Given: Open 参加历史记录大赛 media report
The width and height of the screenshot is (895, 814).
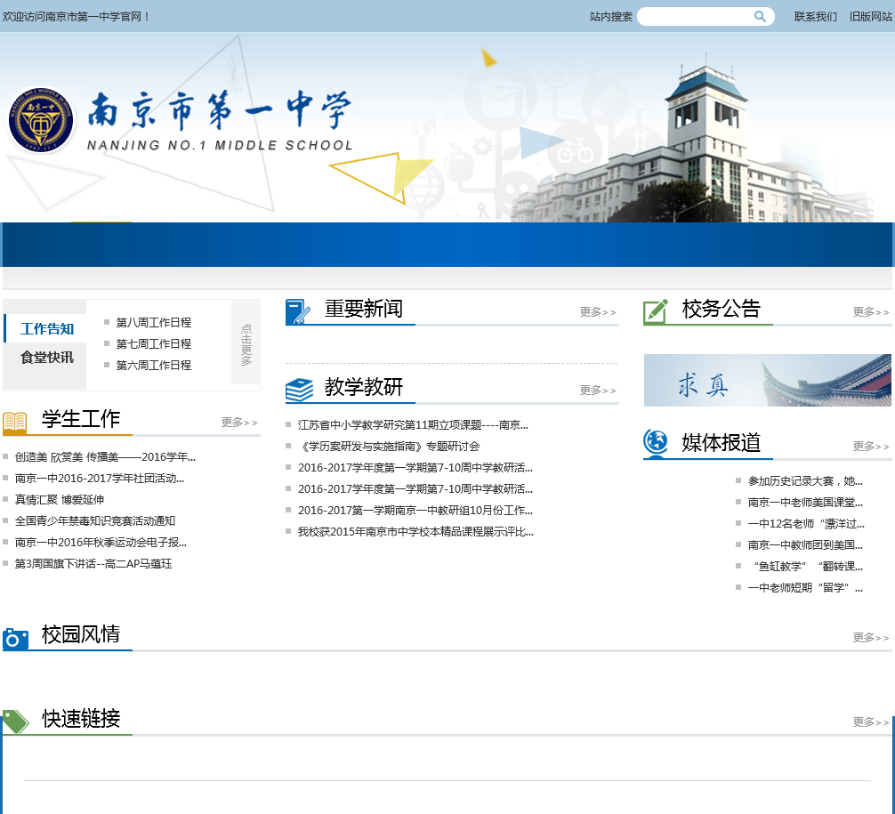Looking at the screenshot, I should [x=805, y=481].
